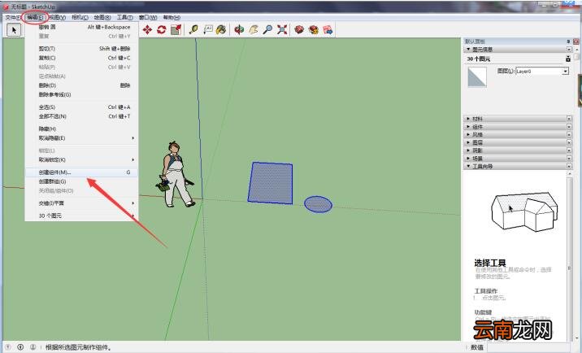Collapse the 图元信息 panel
The height and width of the screenshot is (353, 582).
[468, 49]
